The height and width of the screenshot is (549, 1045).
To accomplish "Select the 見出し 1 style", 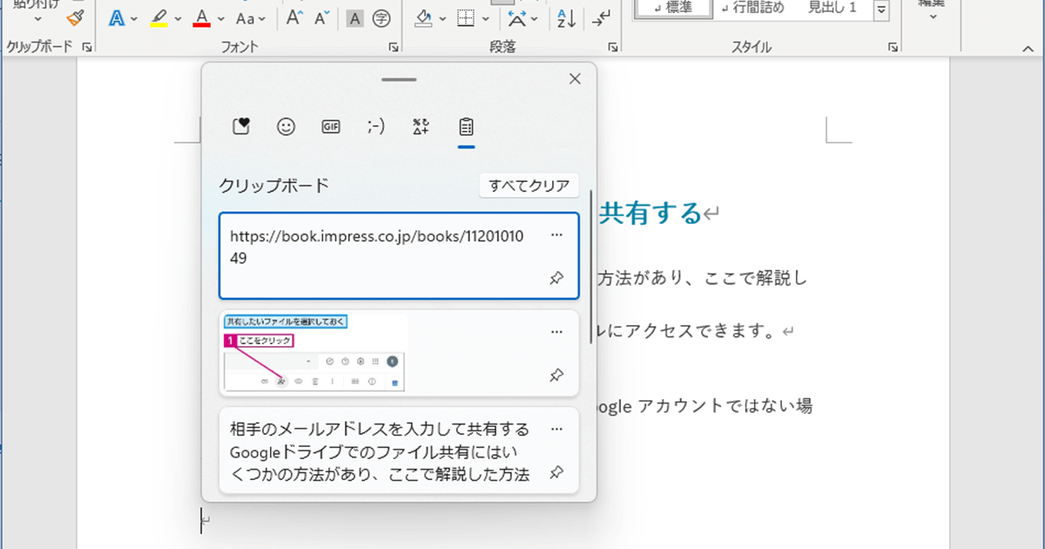I will click(x=833, y=8).
